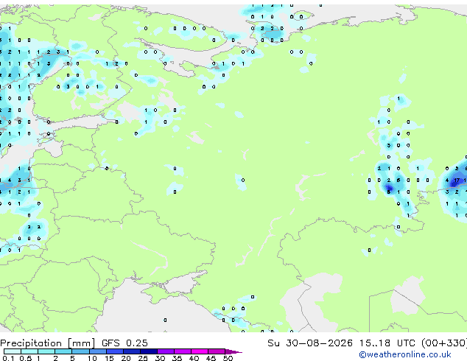Click the '45' legend scale label
Viewport: 467px width, 361px height.
(x=211, y=358)
